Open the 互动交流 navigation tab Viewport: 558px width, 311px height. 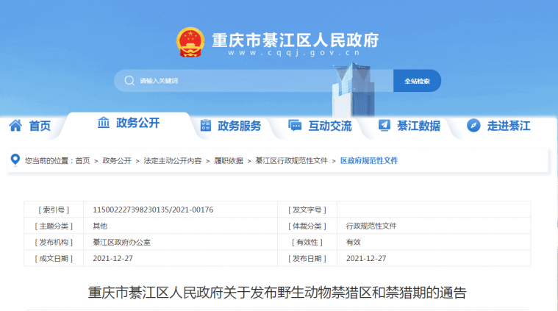pos(329,126)
